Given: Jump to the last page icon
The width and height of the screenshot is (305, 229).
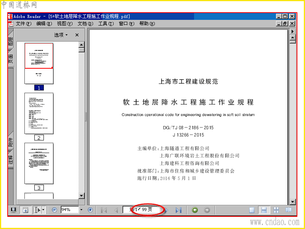Looking at the screenshot, I should point(178,210).
